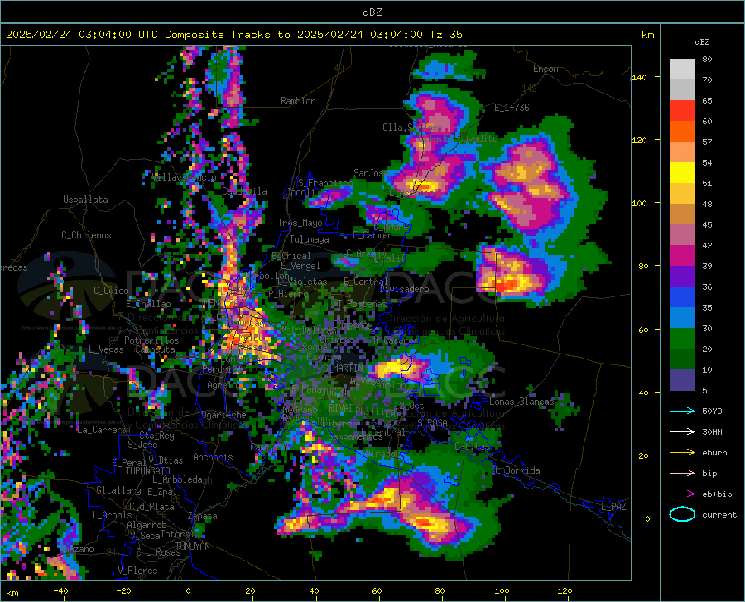This screenshot has height=602, width=745.
Task: Select the dark orange 57-60 dBZ swatch
Action: coord(682,132)
